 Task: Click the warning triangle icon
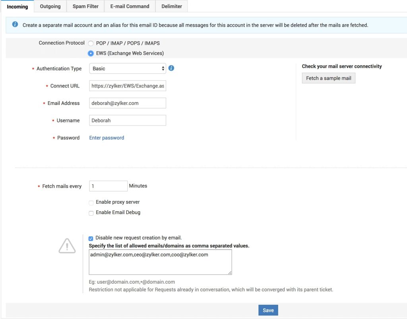(x=67, y=246)
